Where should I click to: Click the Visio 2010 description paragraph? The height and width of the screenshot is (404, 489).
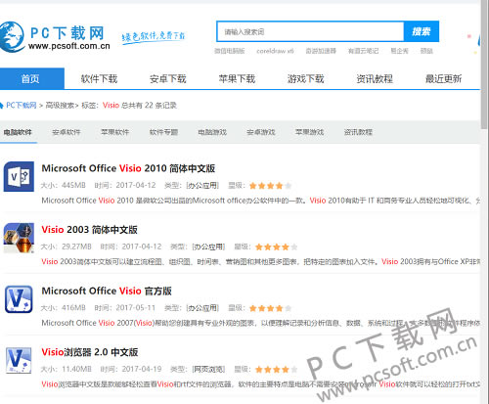tap(260, 201)
